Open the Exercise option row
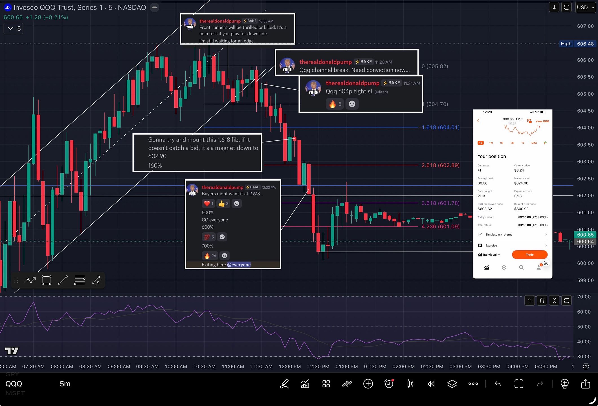This screenshot has height=406, width=598. pyautogui.click(x=513, y=246)
